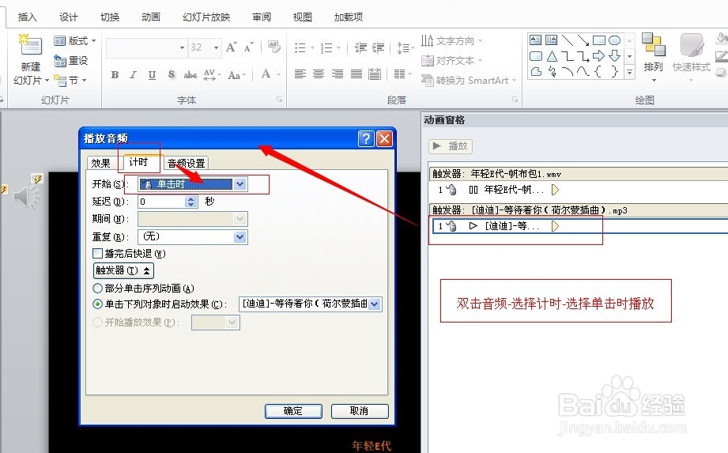Switch to the 效果 tab in dialog
This screenshot has width=728, height=453.
click(x=100, y=164)
